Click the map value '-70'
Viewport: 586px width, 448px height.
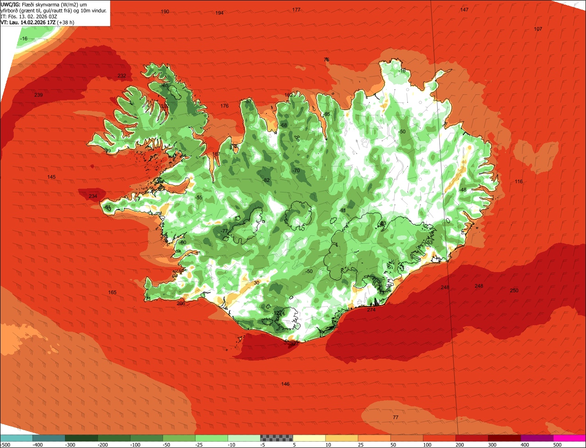coord(296,170)
